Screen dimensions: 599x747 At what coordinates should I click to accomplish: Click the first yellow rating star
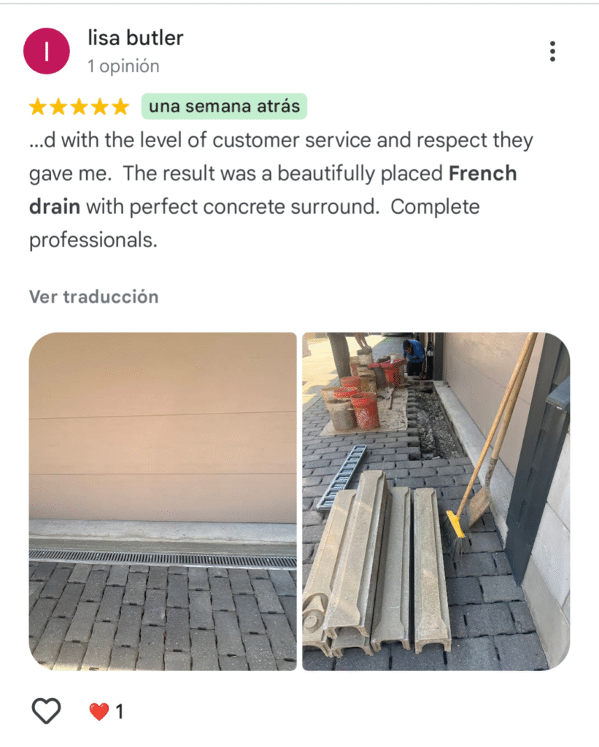tap(38, 107)
